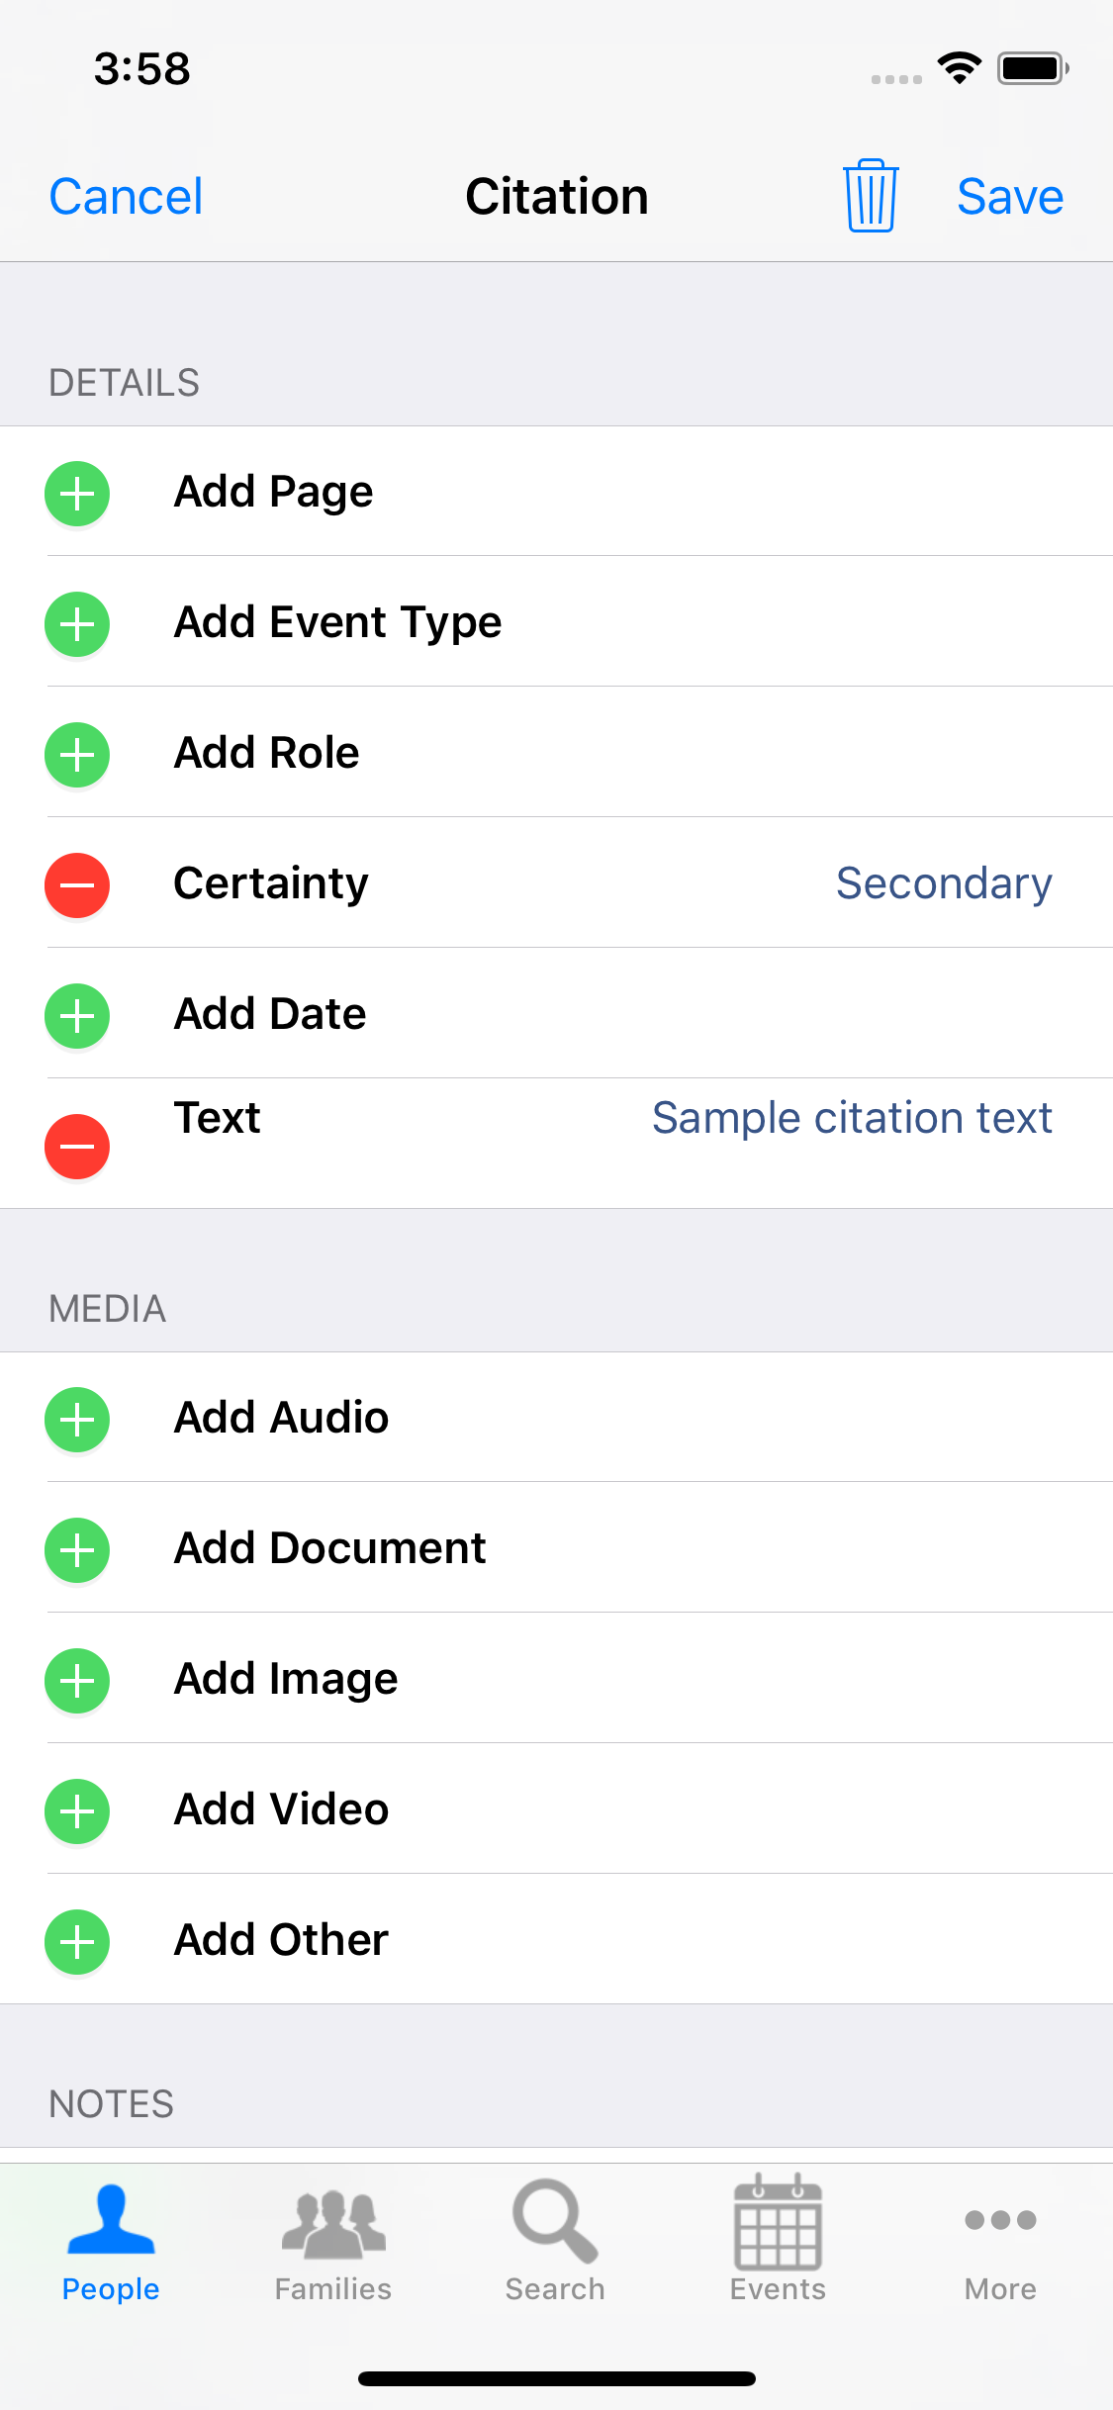Remove Certainty using red minus icon
The height and width of the screenshot is (2410, 1113).
click(x=77, y=885)
